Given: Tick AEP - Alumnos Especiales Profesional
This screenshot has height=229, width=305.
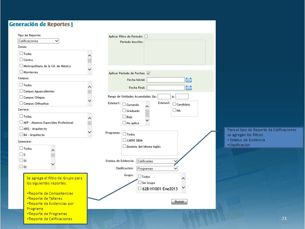Looking at the screenshot, I should pyautogui.click(x=21, y=122).
